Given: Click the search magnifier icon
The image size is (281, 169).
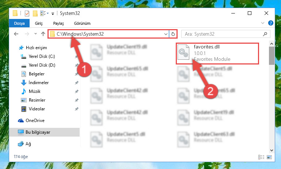Looking at the screenshot, I should click(x=265, y=34).
